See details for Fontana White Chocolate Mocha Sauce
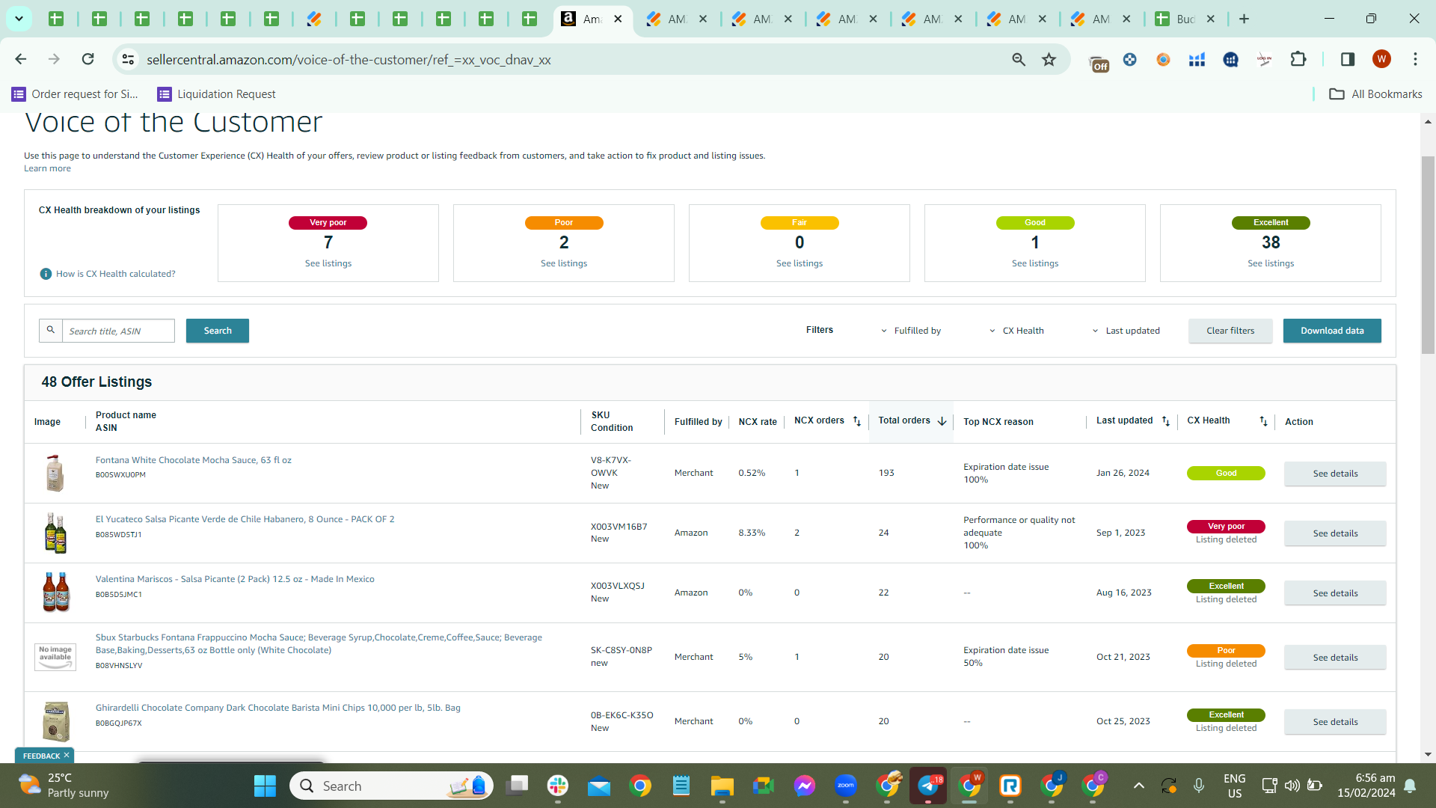The width and height of the screenshot is (1436, 808). [1335, 474]
